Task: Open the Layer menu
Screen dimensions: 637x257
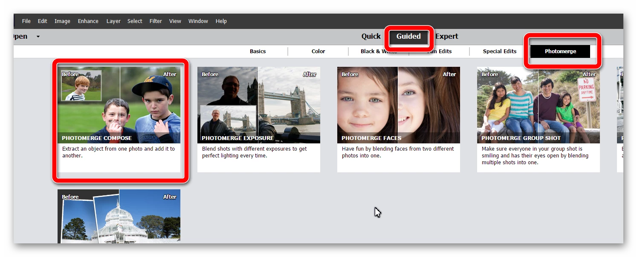Action: click(x=113, y=21)
